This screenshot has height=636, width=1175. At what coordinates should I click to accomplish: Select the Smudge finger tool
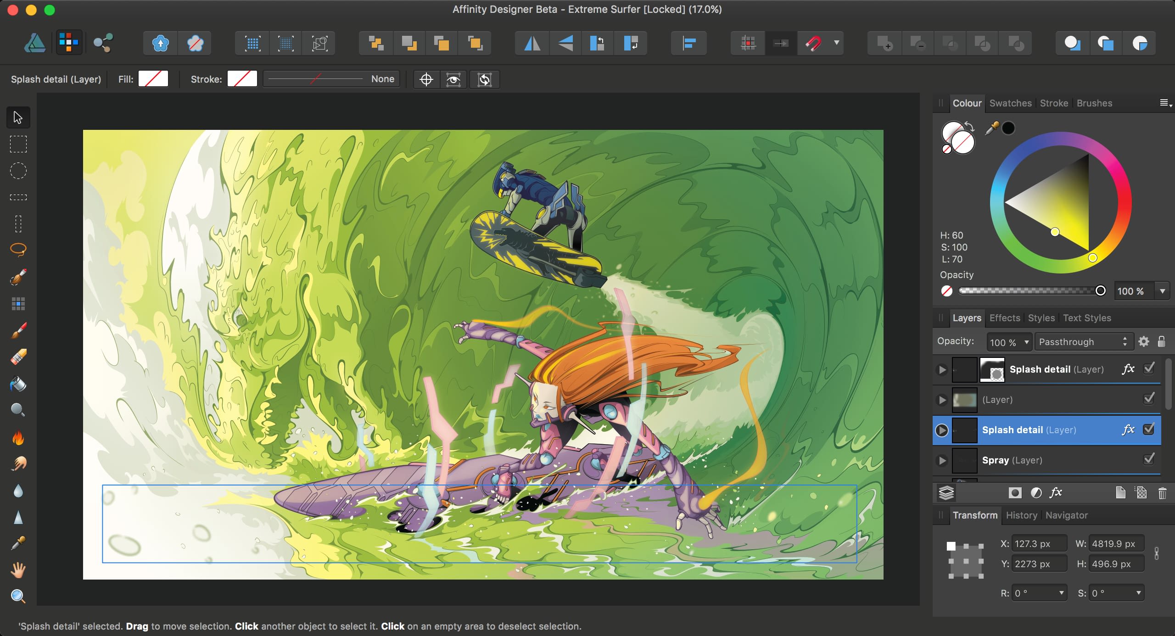[x=18, y=464]
